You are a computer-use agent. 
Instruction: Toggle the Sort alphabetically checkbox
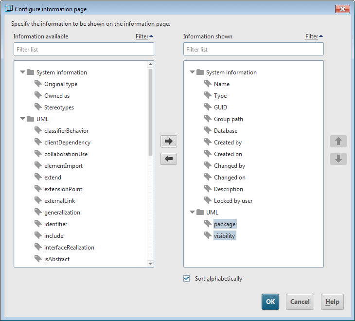coord(187,278)
